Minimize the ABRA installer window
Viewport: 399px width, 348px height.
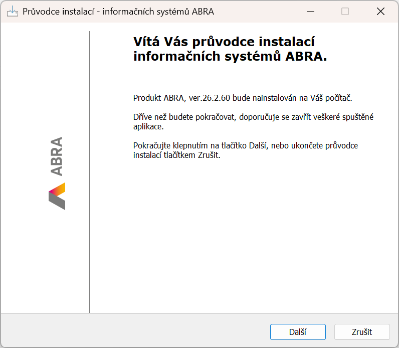[x=310, y=12]
